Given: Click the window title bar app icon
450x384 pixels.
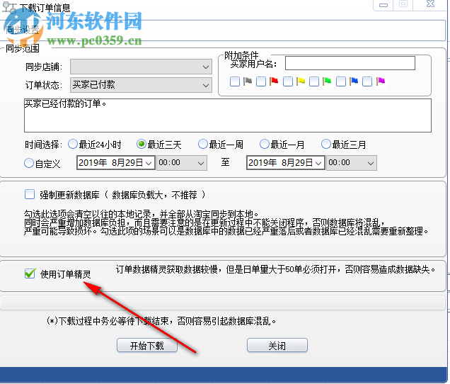Looking at the screenshot, I should click(9, 7).
